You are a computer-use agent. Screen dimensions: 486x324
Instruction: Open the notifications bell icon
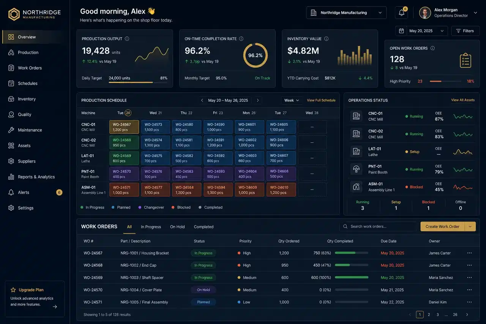coord(401,13)
